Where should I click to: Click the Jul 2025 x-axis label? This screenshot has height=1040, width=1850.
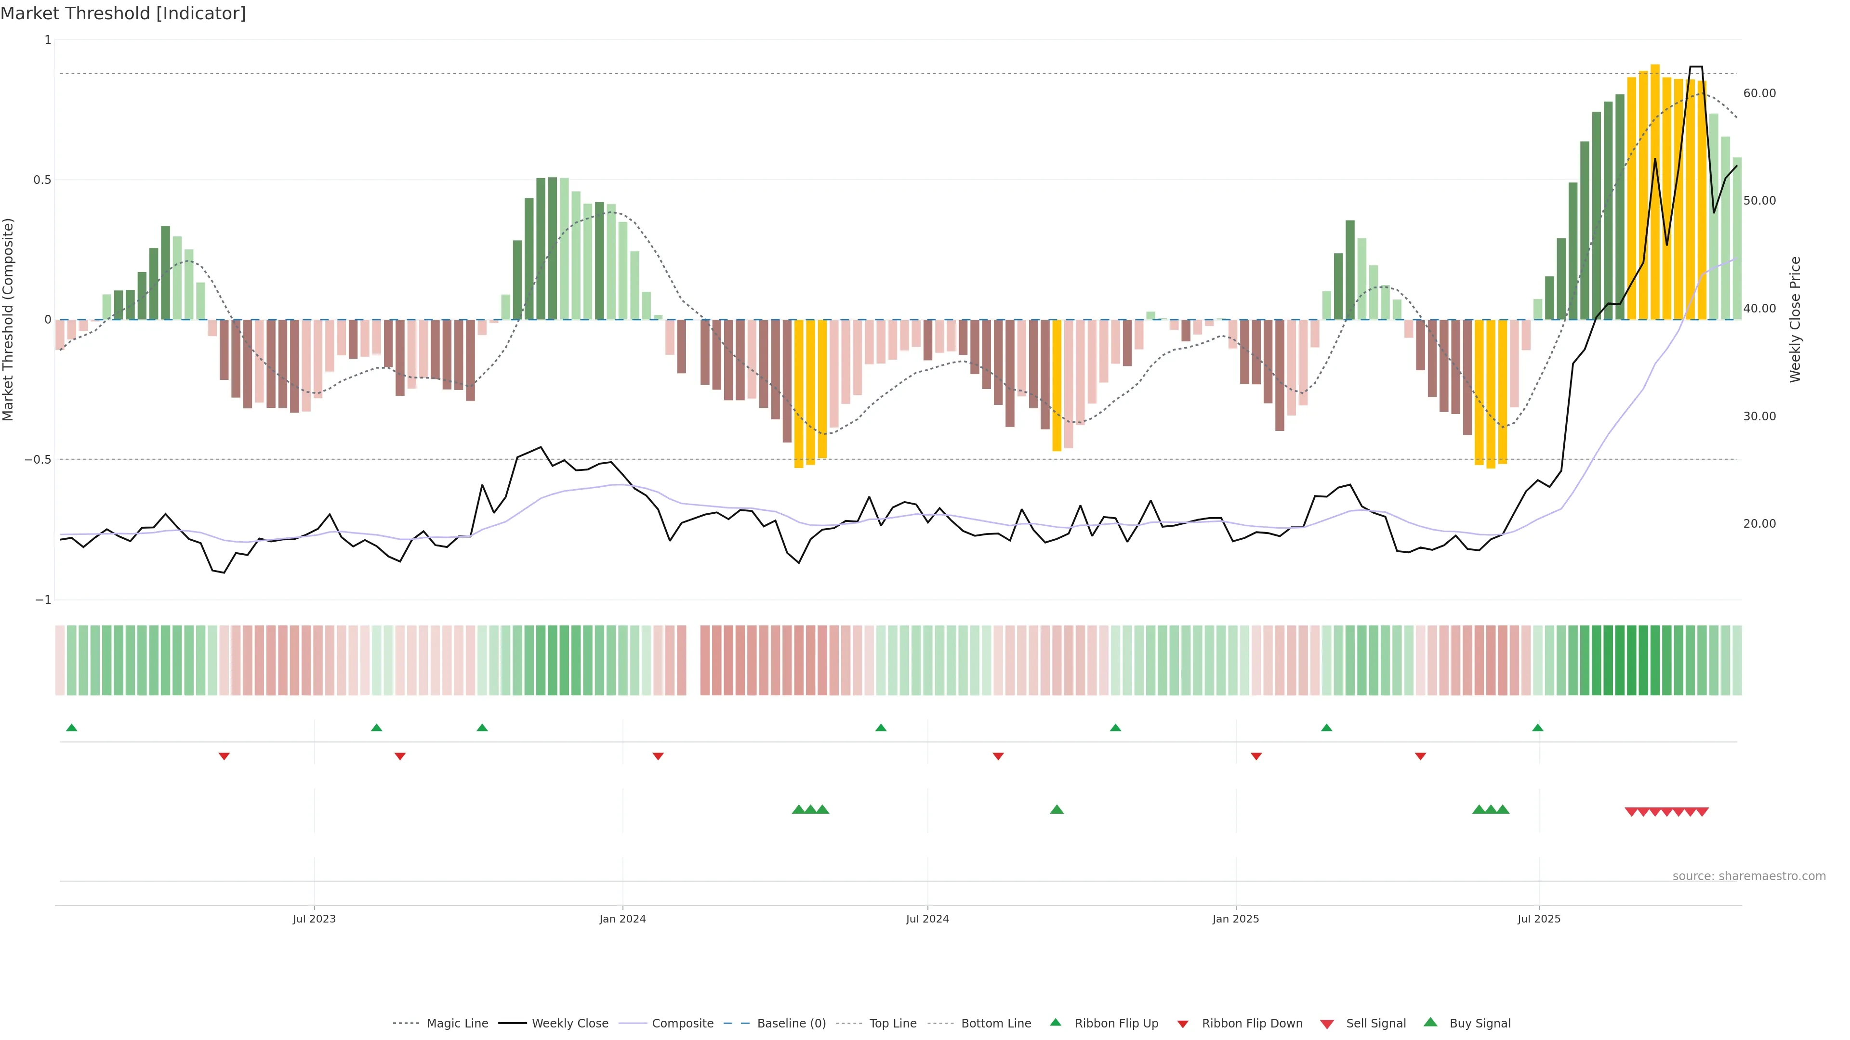coord(1539,919)
